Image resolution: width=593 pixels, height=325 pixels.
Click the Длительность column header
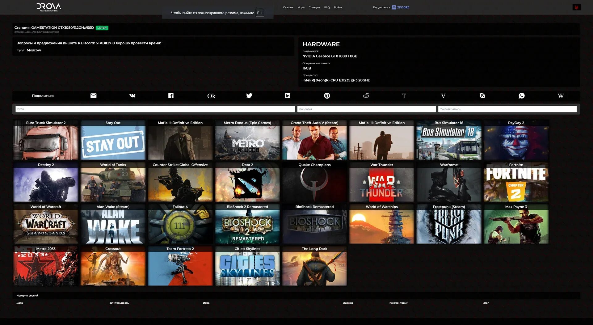point(119,303)
